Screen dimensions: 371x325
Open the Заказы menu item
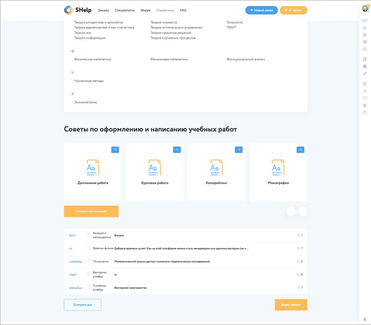104,10
